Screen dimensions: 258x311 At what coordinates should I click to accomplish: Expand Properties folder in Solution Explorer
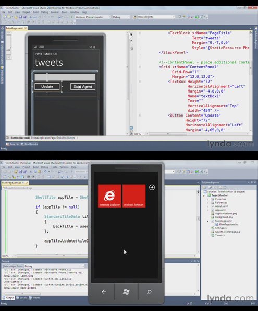[208, 199]
